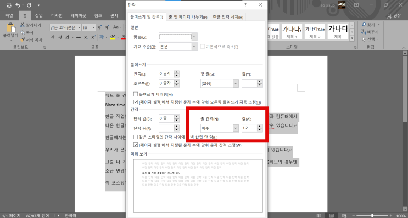This screenshot has height=218, width=408.
Task: Open the font name dropdown
Action: click(79, 27)
